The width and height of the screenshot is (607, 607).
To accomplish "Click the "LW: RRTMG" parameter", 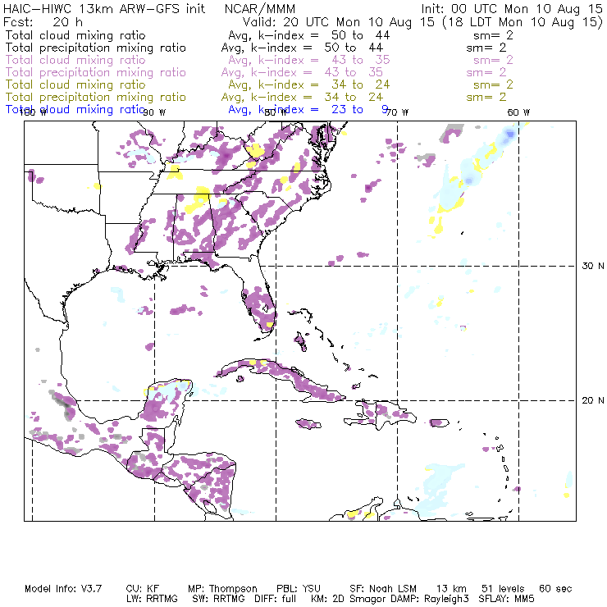I will 152,599.
